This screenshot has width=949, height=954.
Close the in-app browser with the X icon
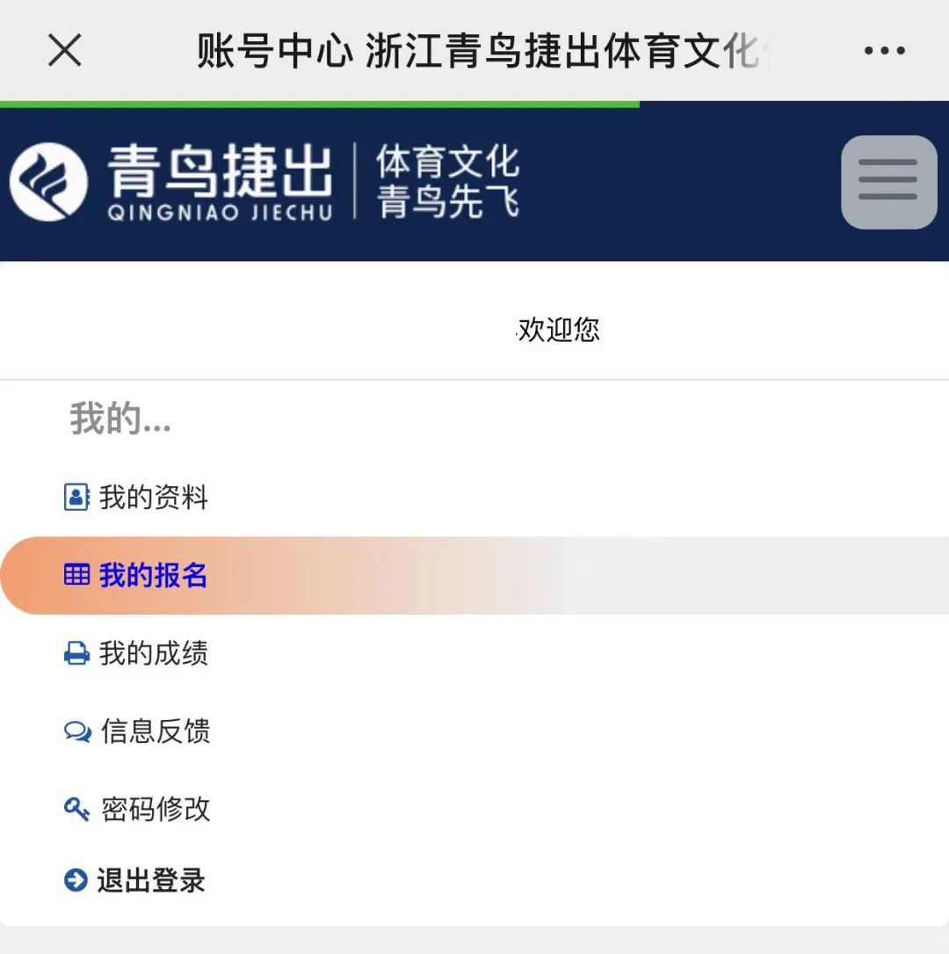click(64, 51)
